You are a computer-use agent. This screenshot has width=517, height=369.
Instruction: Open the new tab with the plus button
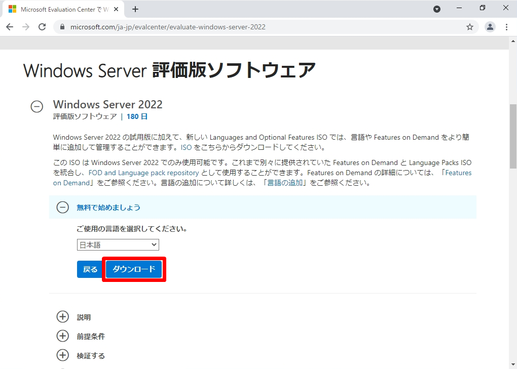(135, 9)
